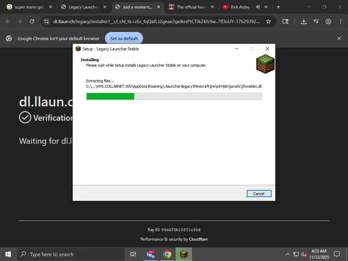This screenshot has width=348, height=261.
Task: Click the installation progress bar
Action: pyautogui.click(x=174, y=96)
